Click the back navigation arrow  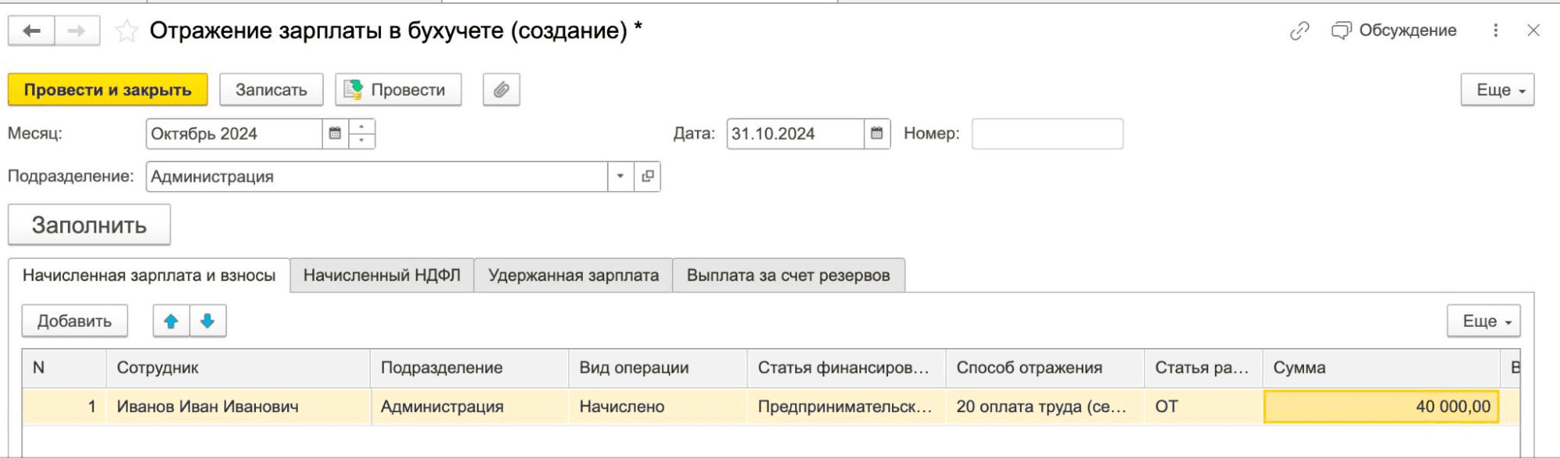click(x=31, y=31)
